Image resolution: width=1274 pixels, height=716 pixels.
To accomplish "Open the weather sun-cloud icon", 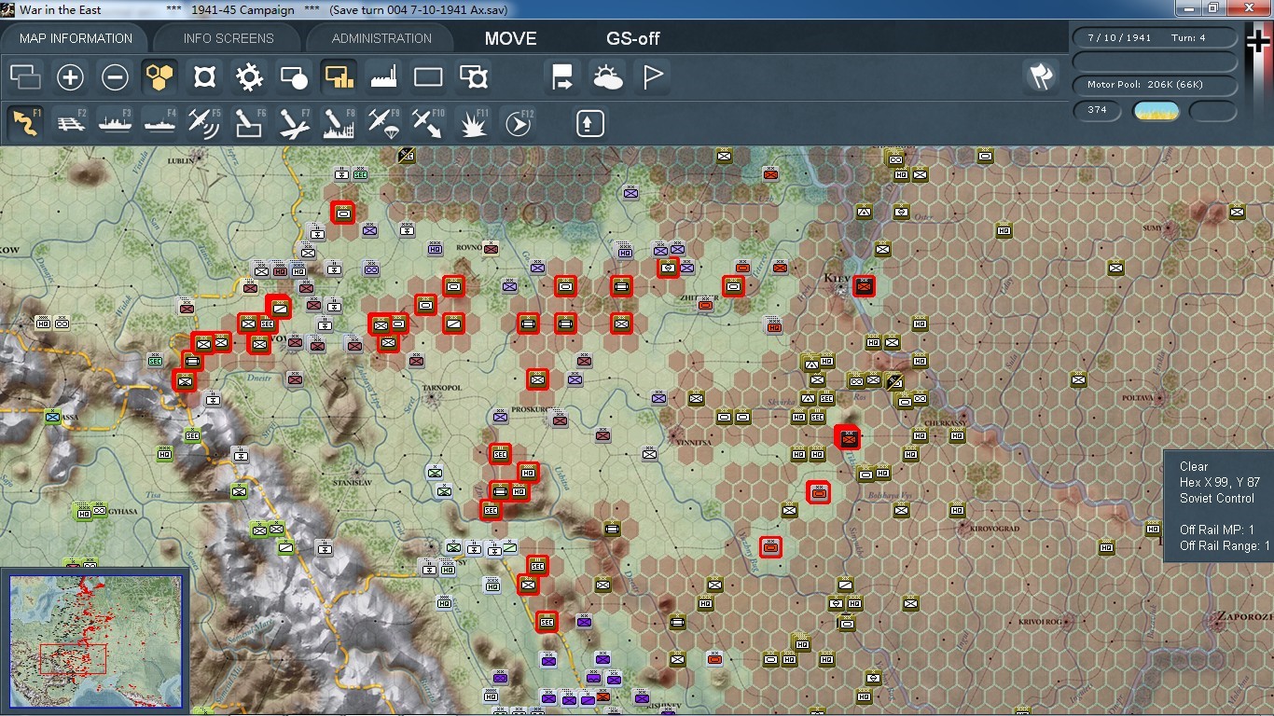I will [607, 77].
